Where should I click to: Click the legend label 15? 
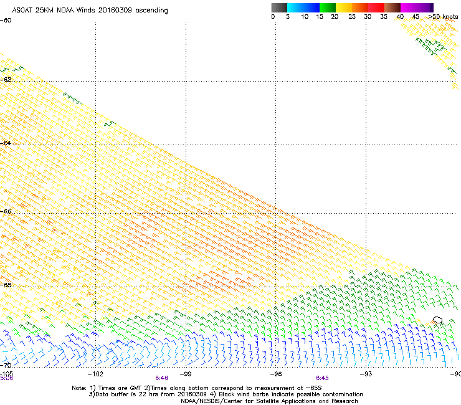tap(320, 17)
